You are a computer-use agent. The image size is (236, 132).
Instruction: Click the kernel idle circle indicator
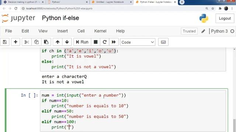click(x=232, y=31)
